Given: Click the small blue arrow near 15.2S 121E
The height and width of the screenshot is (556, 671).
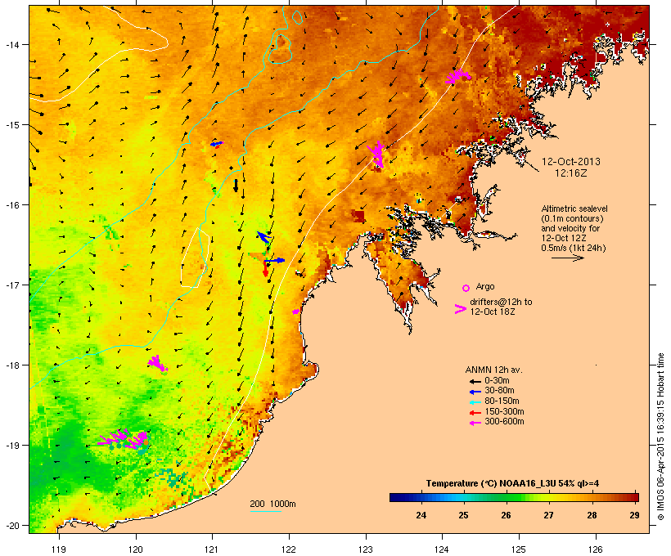Looking at the screenshot, I should [x=217, y=144].
